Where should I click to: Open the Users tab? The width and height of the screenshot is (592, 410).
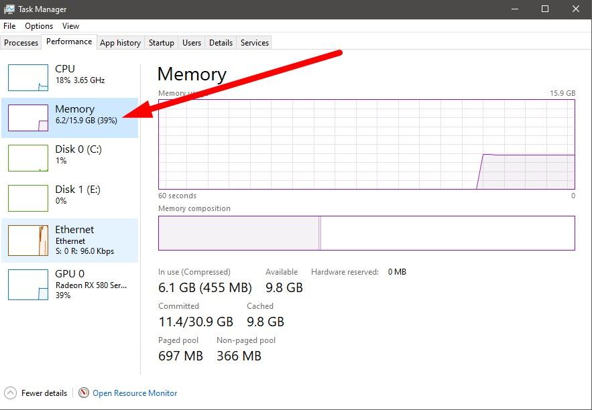pos(192,43)
